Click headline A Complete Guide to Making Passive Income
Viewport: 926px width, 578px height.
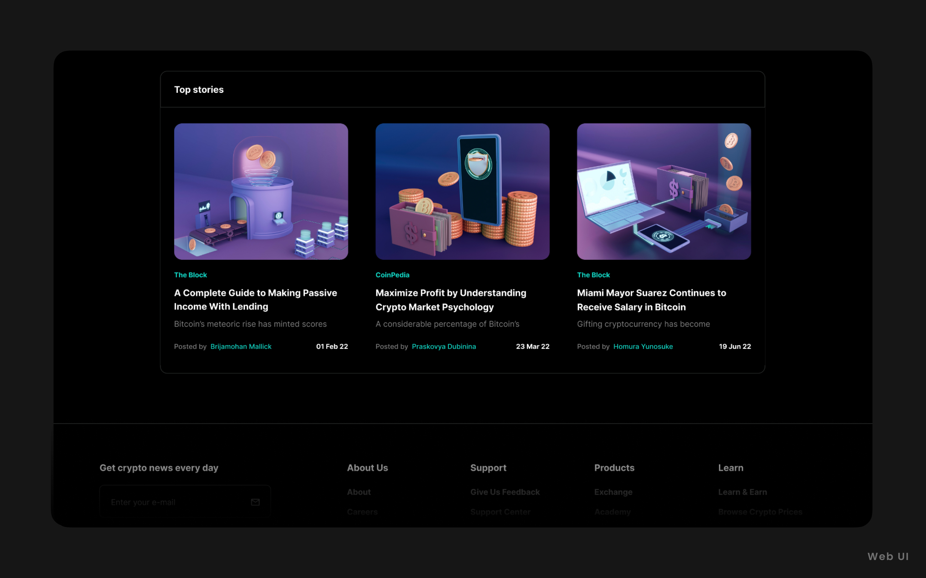tap(255, 299)
